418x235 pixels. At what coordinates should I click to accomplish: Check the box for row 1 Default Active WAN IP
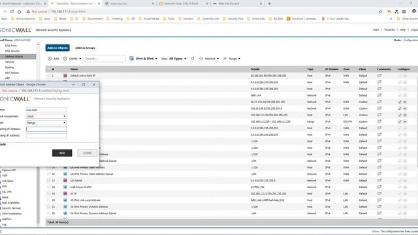pyautogui.click(x=48, y=76)
